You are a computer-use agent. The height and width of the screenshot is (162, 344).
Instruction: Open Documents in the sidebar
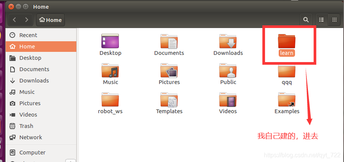41,69
